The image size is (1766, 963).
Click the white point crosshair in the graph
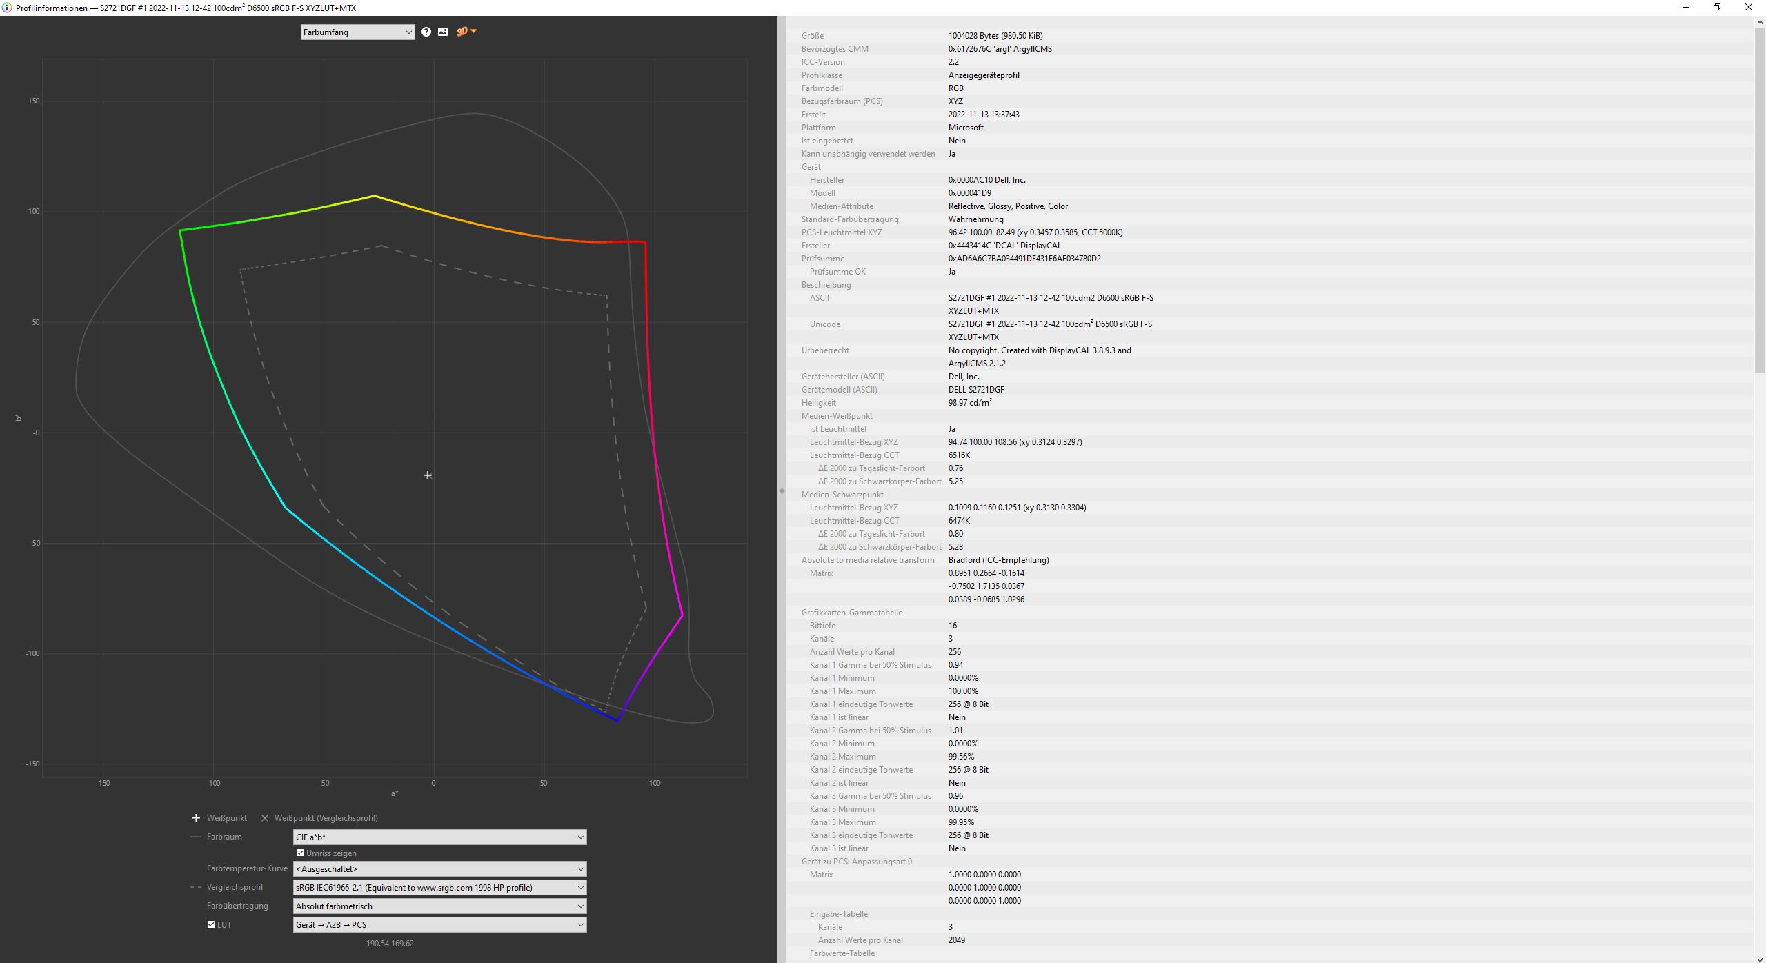pyautogui.click(x=428, y=475)
